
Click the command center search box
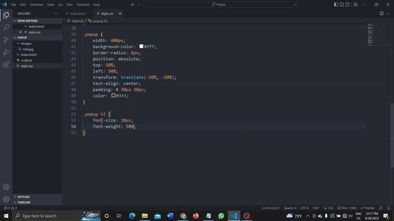pyautogui.click(x=220, y=4)
